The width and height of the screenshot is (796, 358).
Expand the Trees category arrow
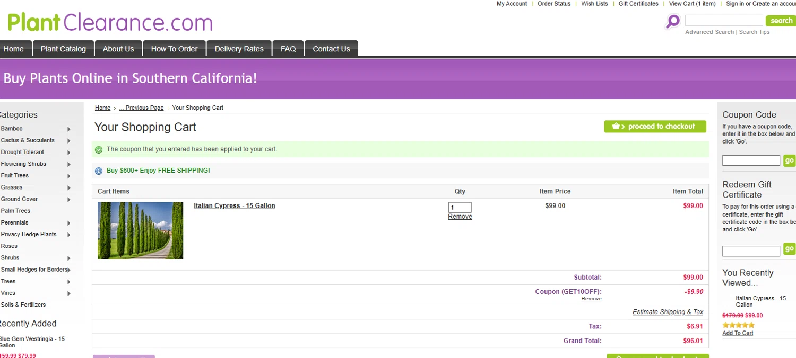click(69, 282)
